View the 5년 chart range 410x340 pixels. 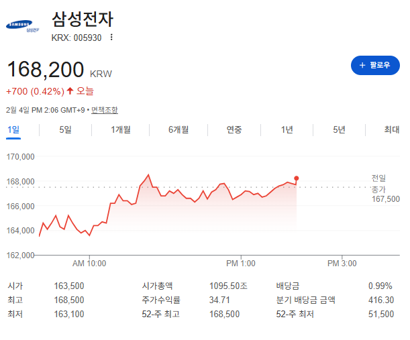click(339, 129)
